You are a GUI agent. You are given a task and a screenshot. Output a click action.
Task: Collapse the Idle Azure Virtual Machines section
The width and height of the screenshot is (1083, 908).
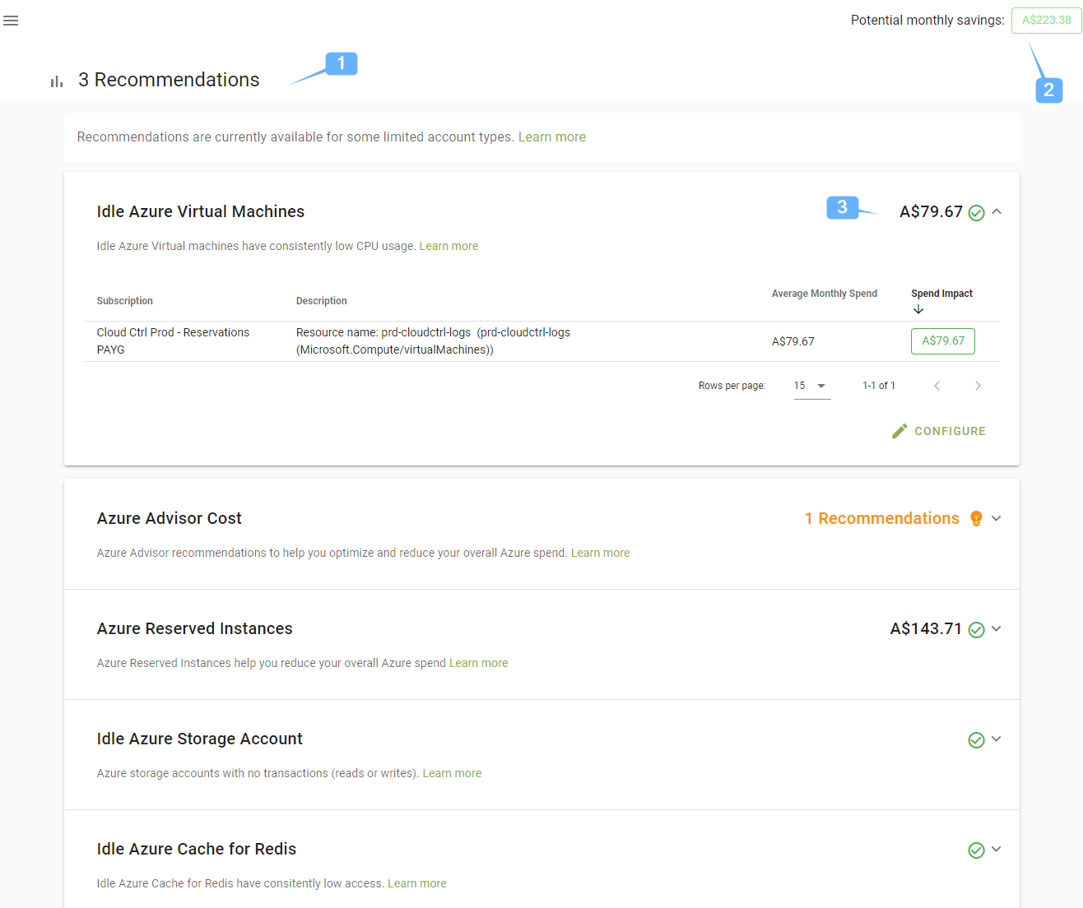tap(997, 211)
